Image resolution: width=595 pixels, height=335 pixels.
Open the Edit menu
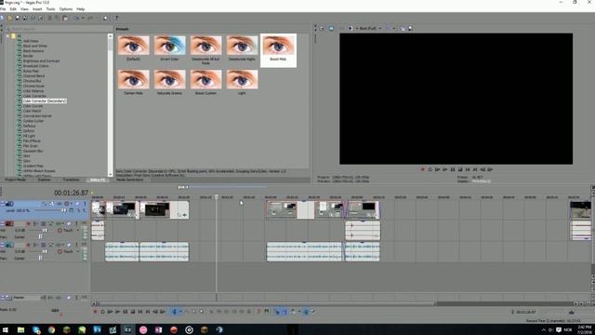13,8
